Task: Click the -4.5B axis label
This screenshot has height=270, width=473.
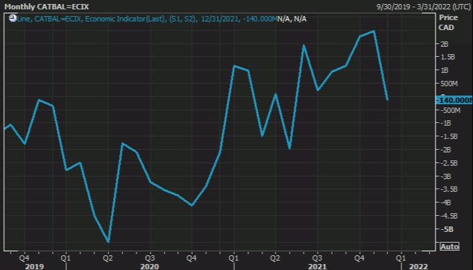Action: coord(449,216)
